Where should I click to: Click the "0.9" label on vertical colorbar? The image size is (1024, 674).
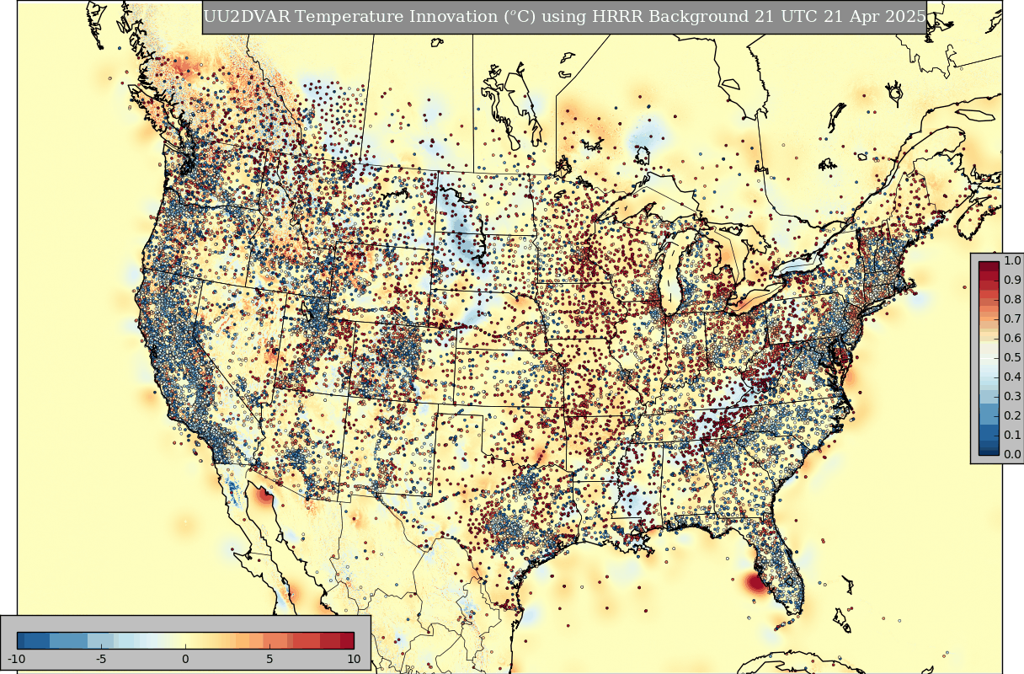coord(1013,280)
